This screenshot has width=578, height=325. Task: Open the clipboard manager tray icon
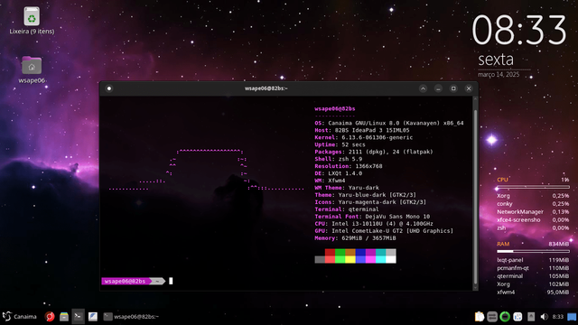tap(480, 317)
